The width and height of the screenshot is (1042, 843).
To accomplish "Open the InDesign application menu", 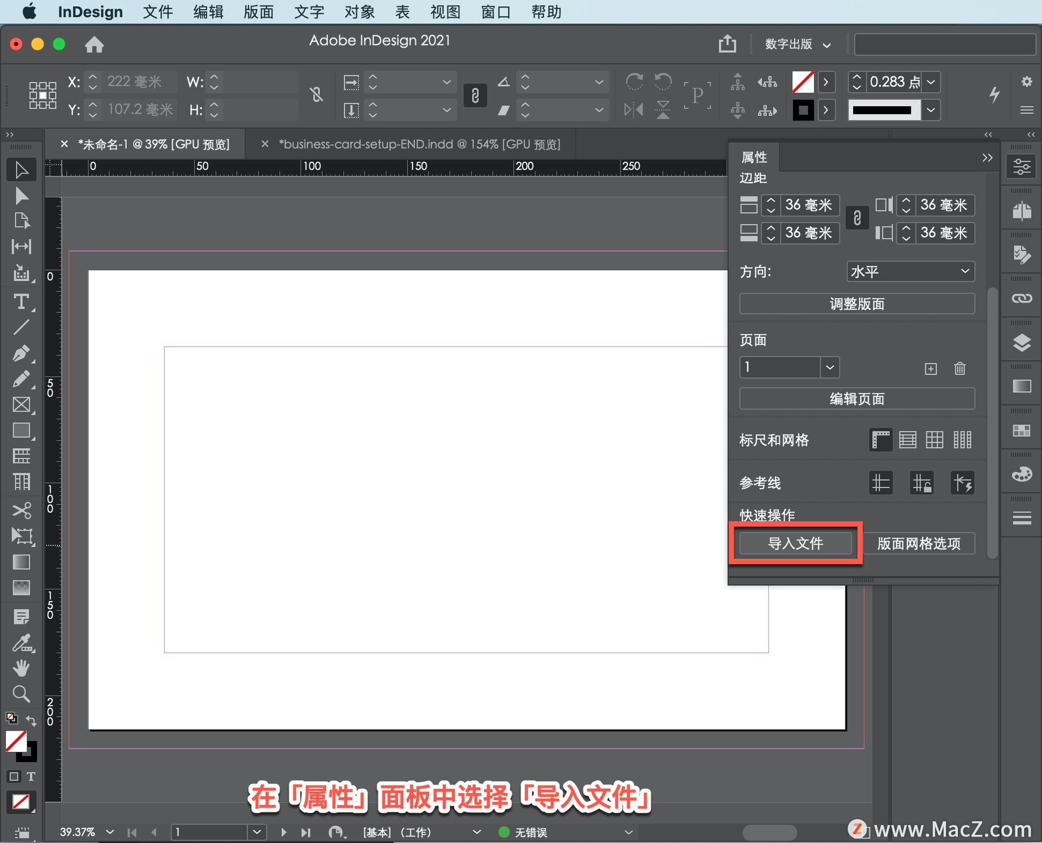I will pos(90,12).
